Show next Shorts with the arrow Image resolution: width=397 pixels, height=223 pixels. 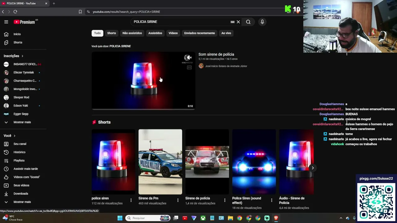point(313,168)
